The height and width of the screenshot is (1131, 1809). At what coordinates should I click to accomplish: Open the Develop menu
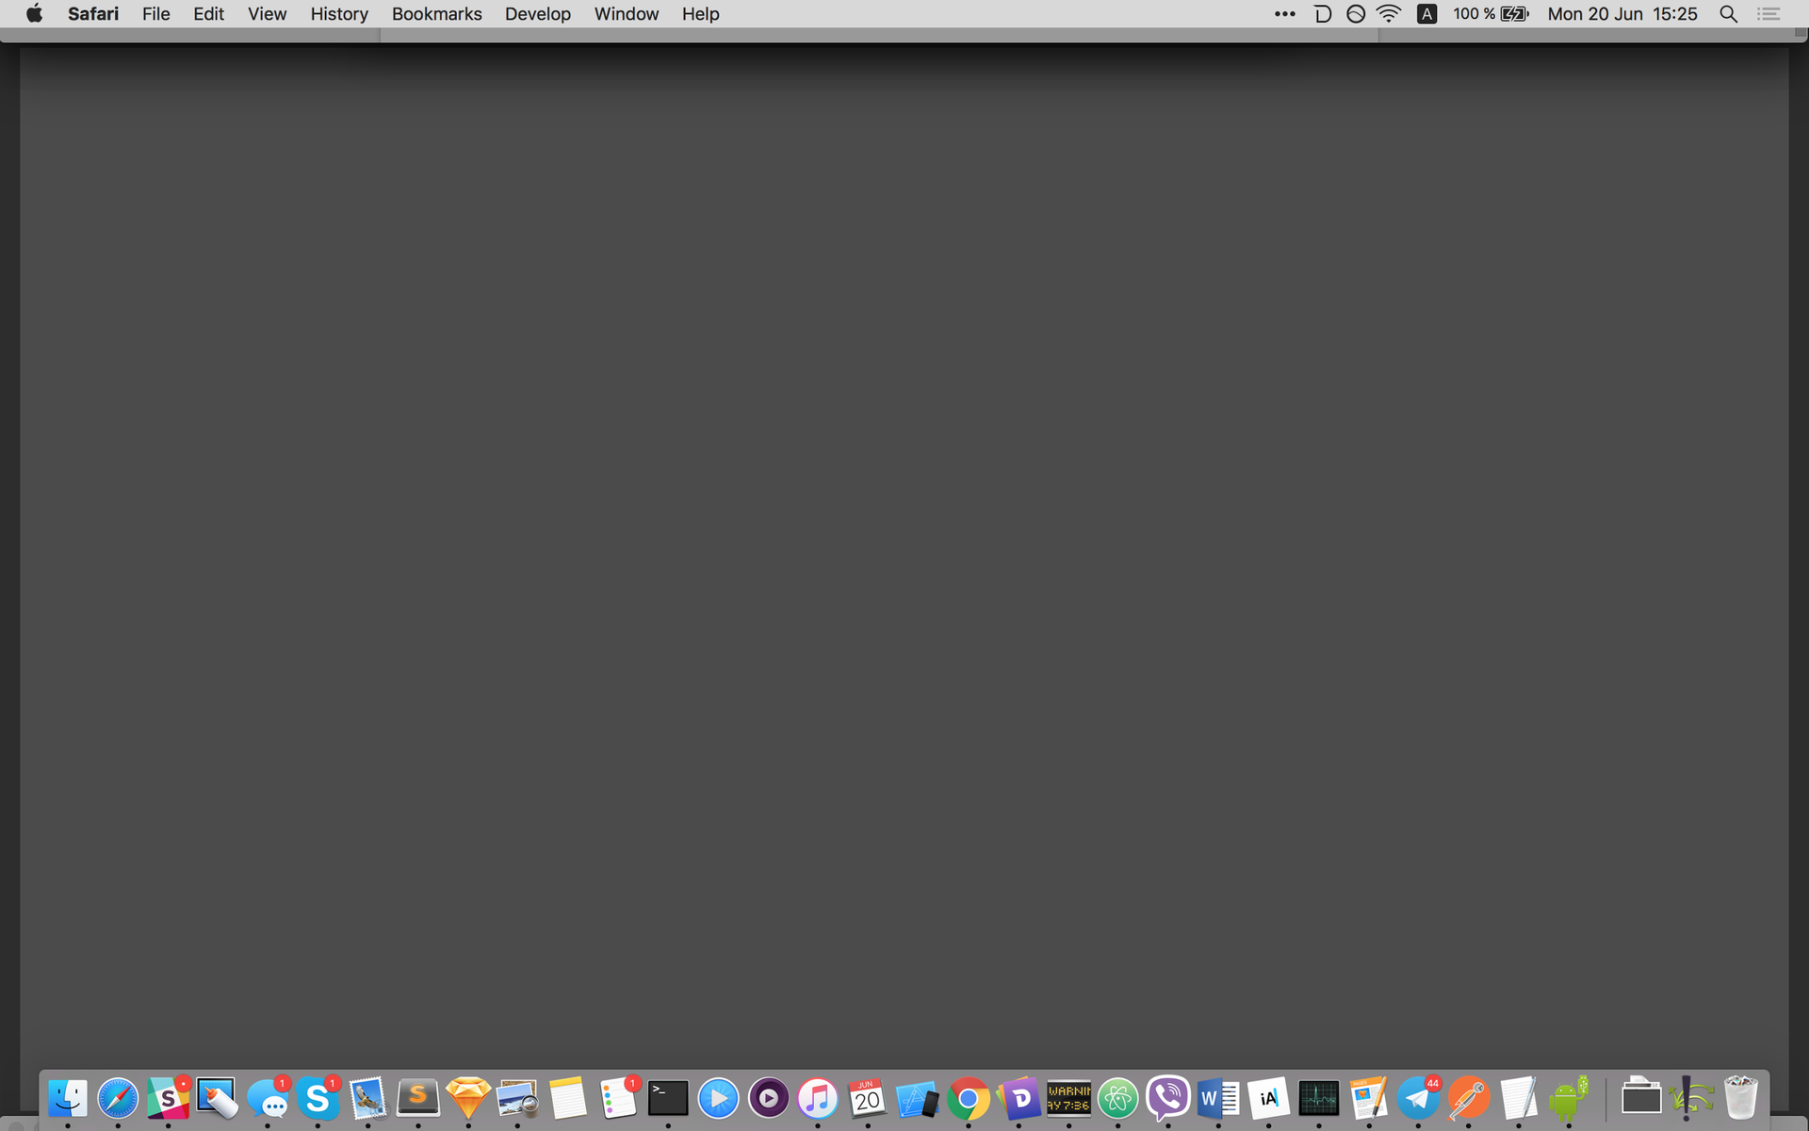pos(537,14)
